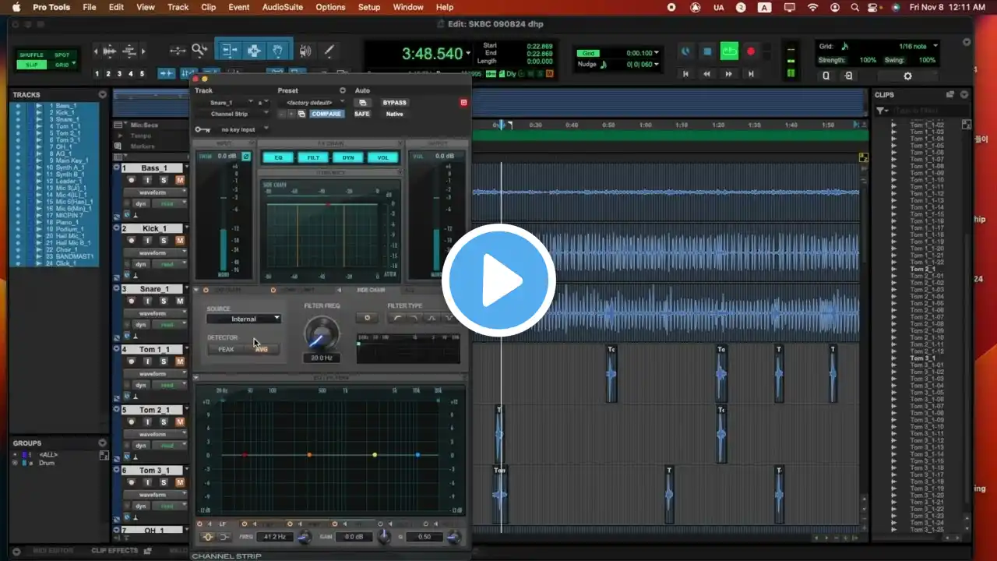Open the Tracks list panel menu
Viewport: 997px width, 561px height.
coord(102,94)
